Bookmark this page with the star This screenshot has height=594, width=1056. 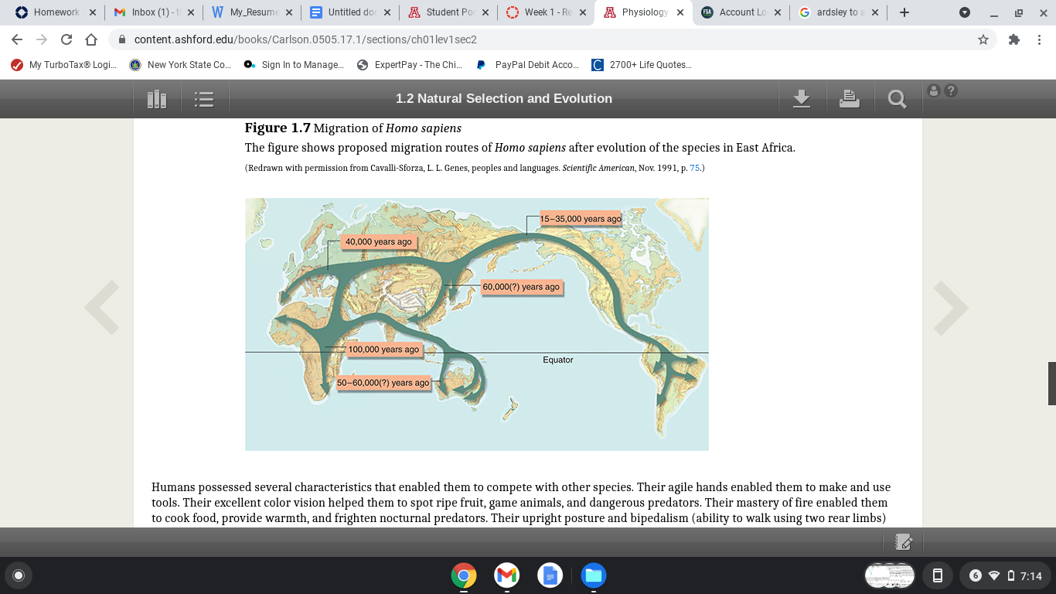[x=983, y=39]
